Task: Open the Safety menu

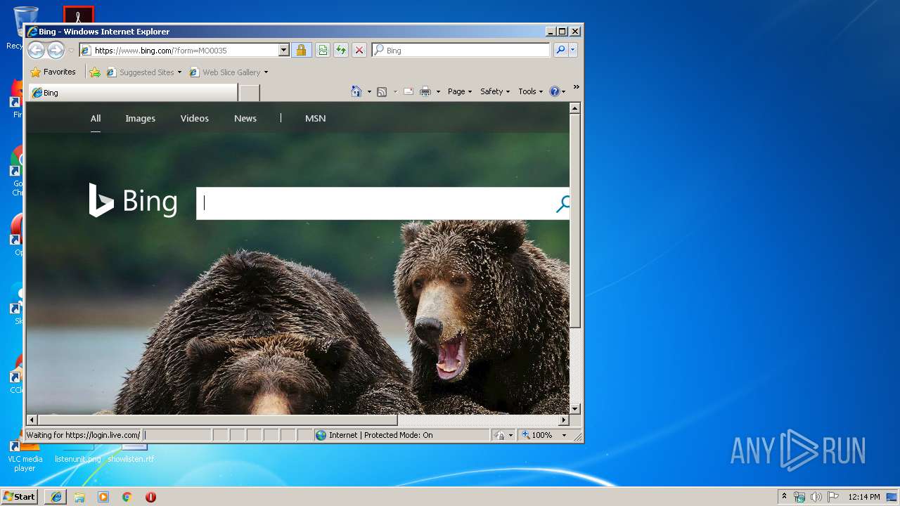Action: click(495, 91)
